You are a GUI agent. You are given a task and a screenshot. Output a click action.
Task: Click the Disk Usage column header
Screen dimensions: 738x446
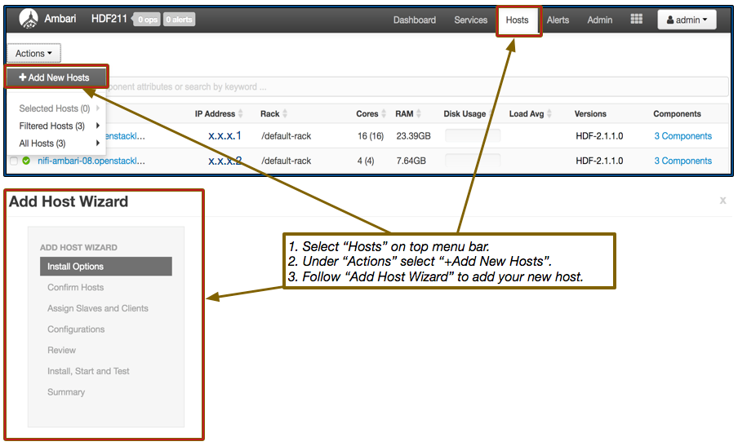(x=465, y=113)
